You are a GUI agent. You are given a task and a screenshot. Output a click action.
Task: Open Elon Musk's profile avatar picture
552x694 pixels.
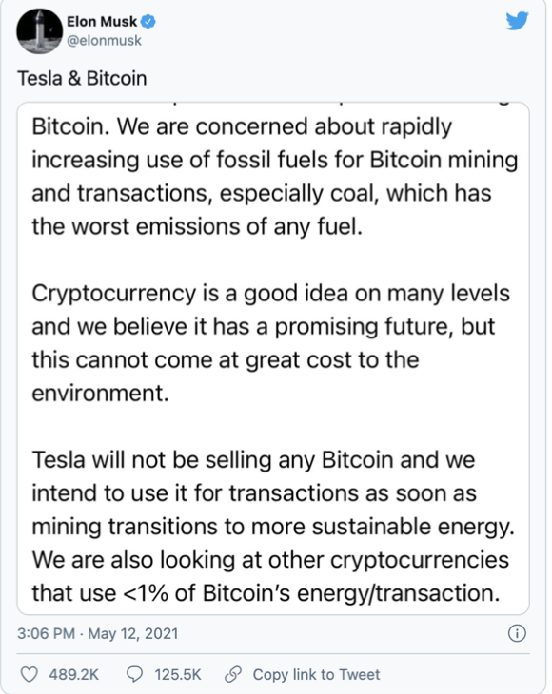pyautogui.click(x=39, y=31)
